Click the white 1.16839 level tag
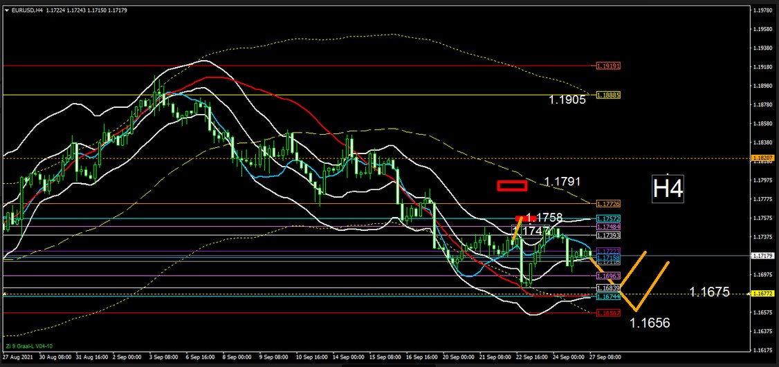 point(607,288)
